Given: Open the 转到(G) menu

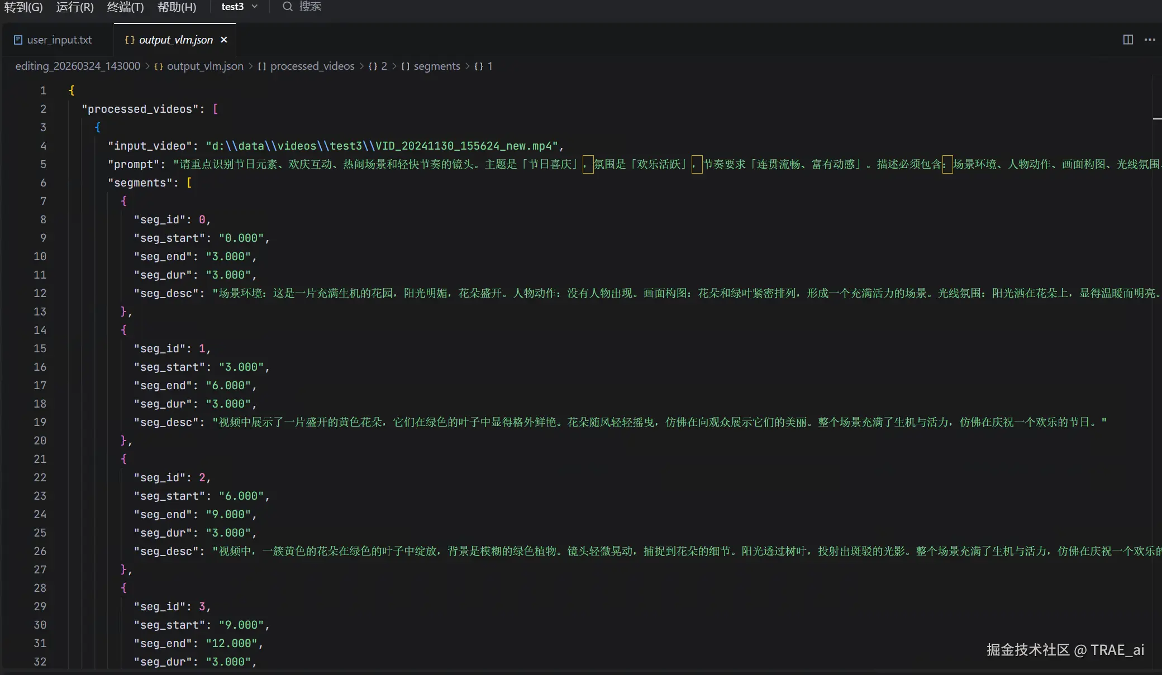Looking at the screenshot, I should (x=23, y=7).
